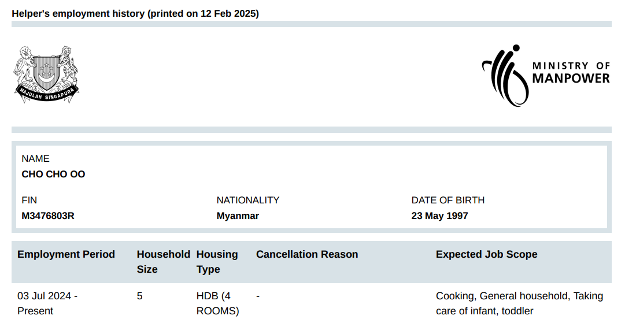Click the cancellation reason dash cell

(x=258, y=296)
